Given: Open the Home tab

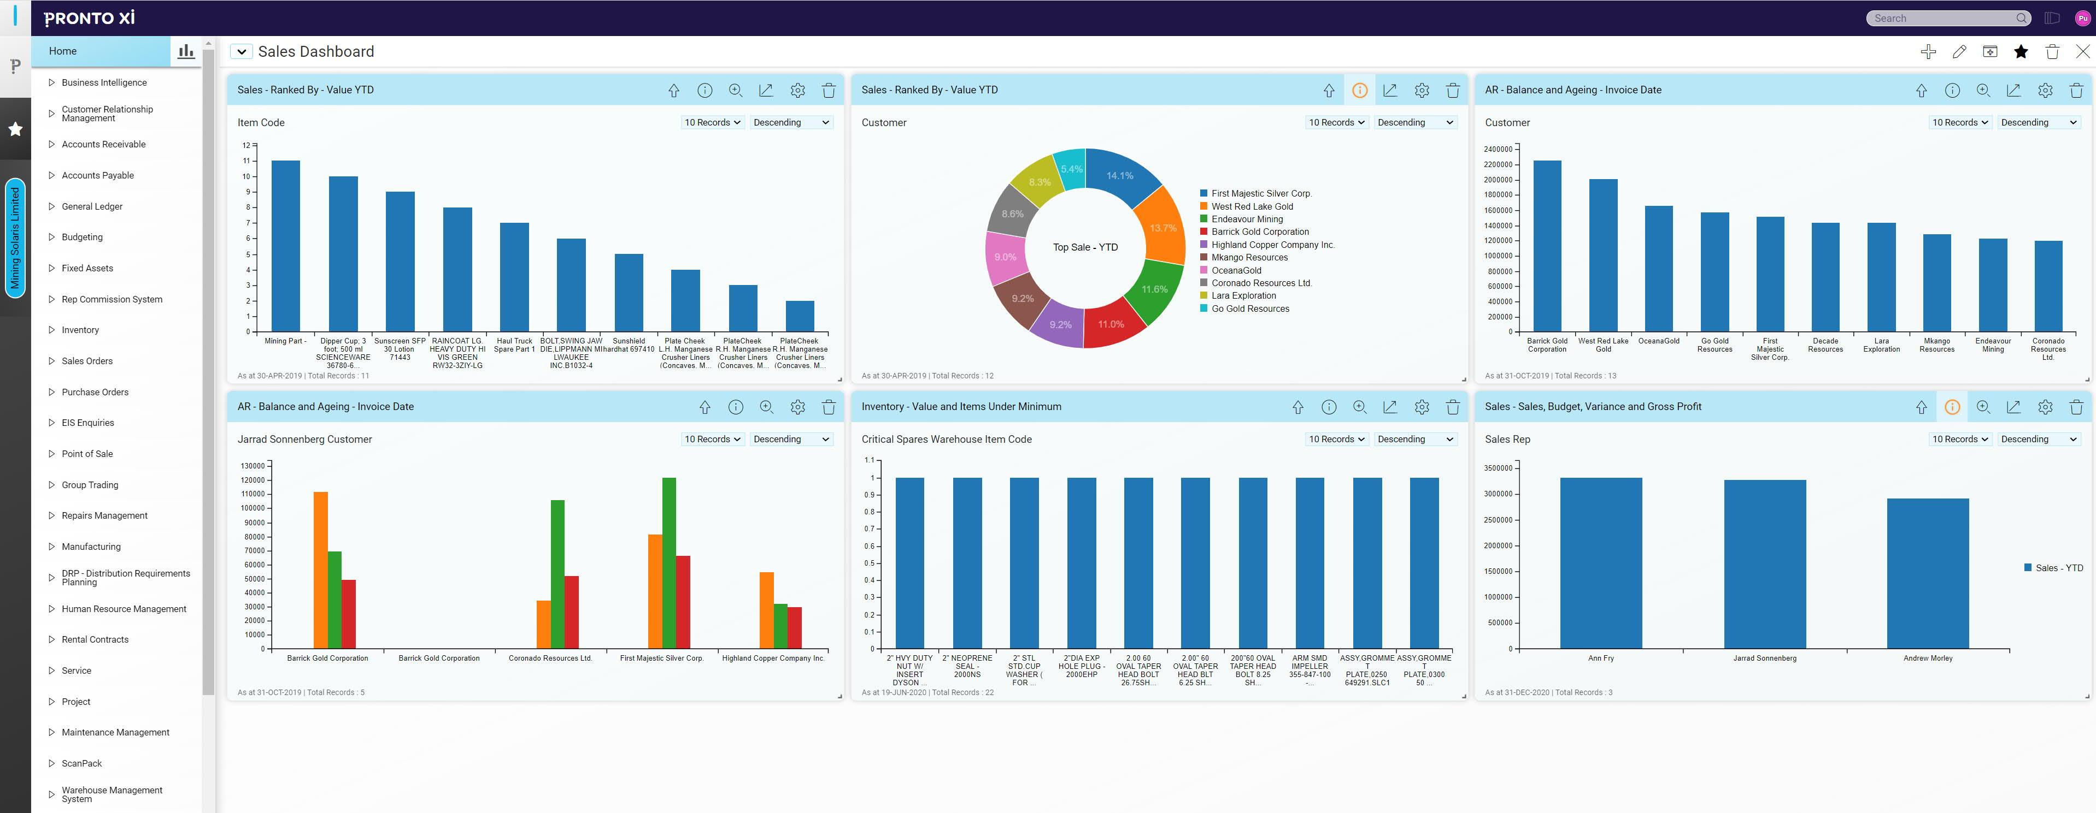Looking at the screenshot, I should pos(63,51).
